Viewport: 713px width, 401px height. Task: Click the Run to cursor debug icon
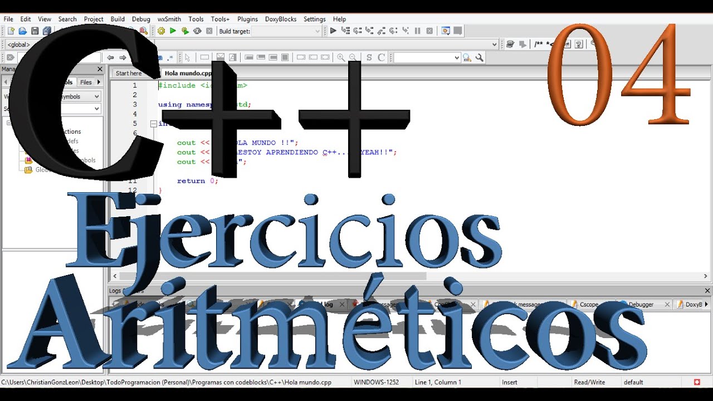click(345, 31)
